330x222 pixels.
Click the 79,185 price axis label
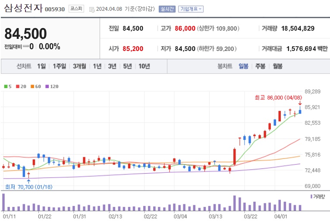click(313, 139)
